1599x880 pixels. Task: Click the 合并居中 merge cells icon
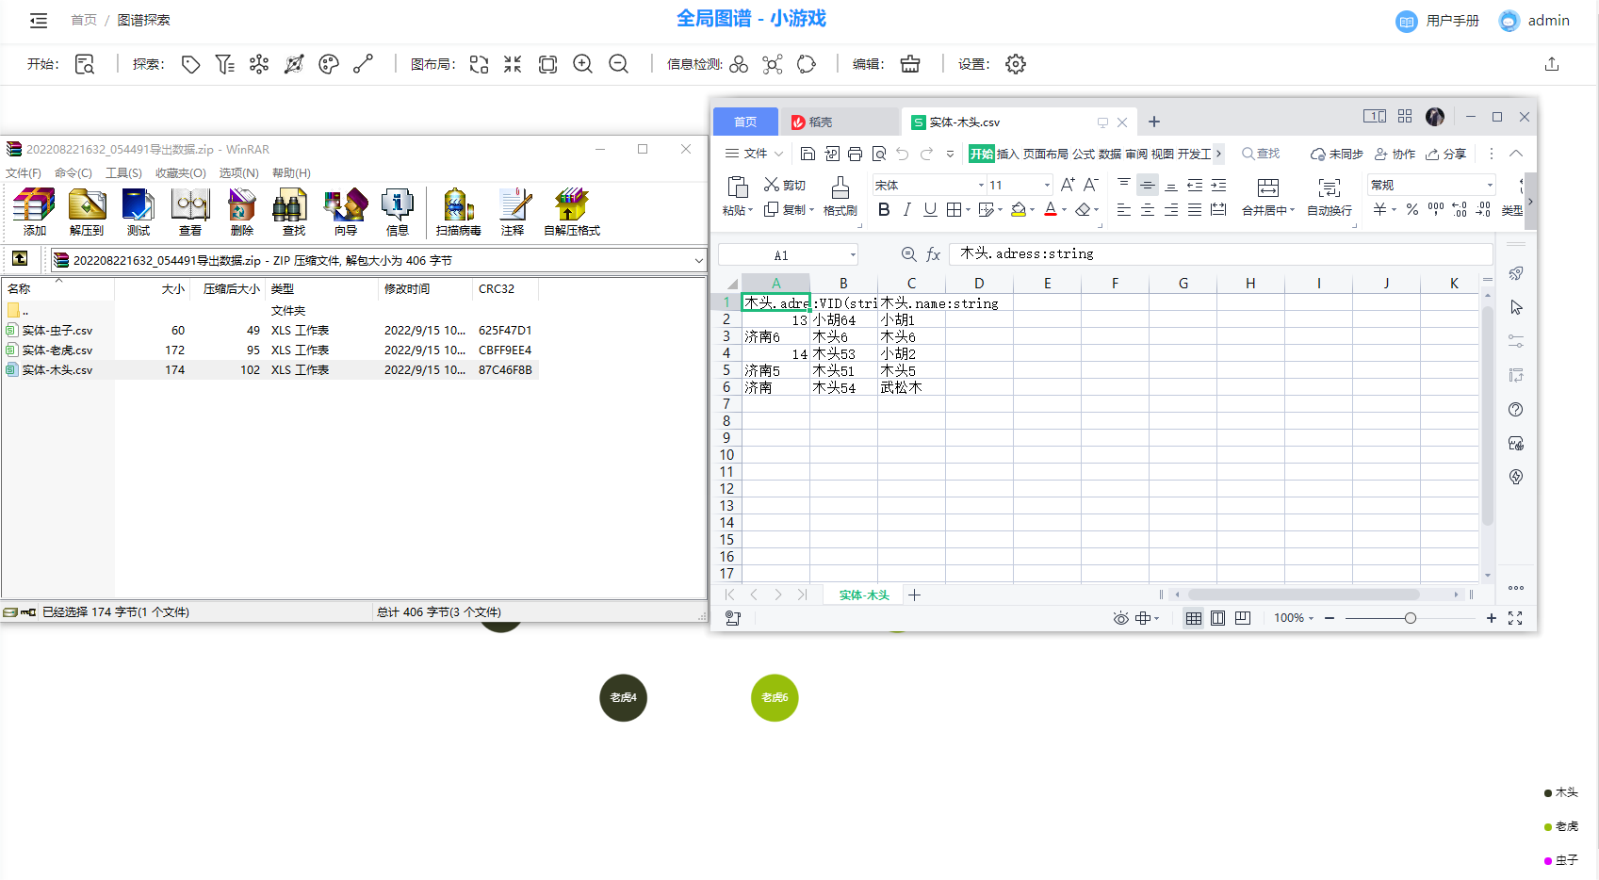tap(1268, 195)
